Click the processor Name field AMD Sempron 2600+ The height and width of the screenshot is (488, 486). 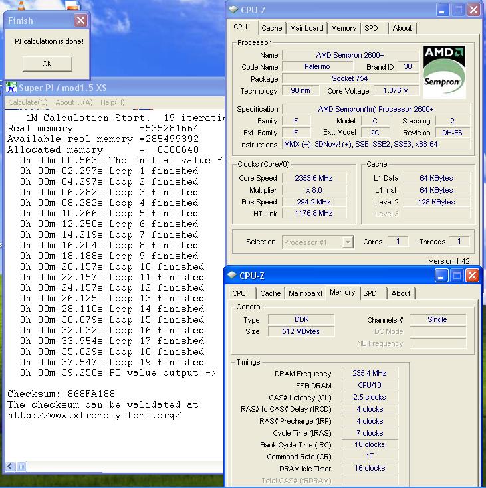click(x=350, y=55)
